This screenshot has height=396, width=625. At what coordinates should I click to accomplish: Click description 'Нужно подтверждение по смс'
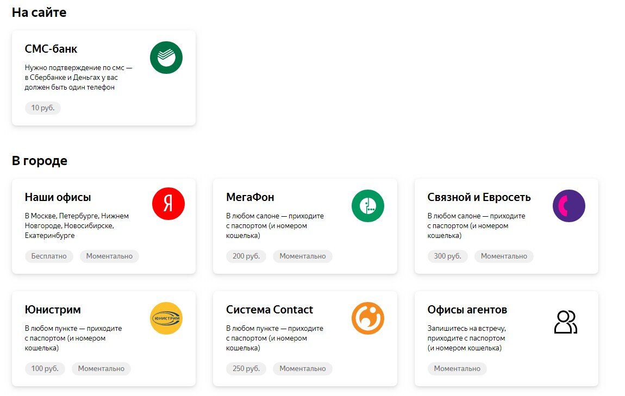coord(78,77)
